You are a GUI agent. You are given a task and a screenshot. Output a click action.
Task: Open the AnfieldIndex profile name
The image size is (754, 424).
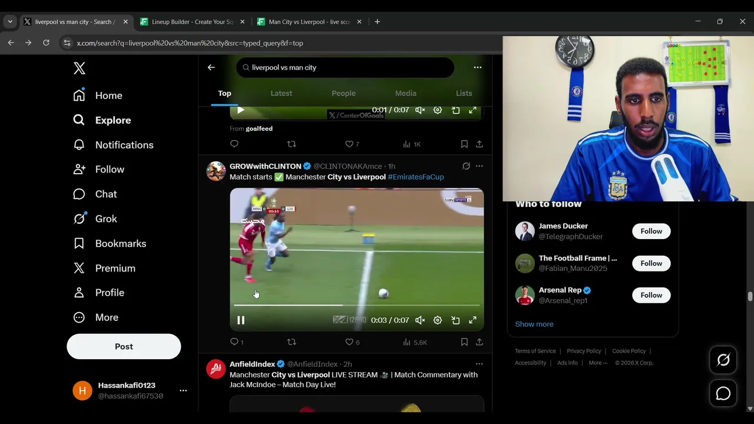tap(252, 364)
